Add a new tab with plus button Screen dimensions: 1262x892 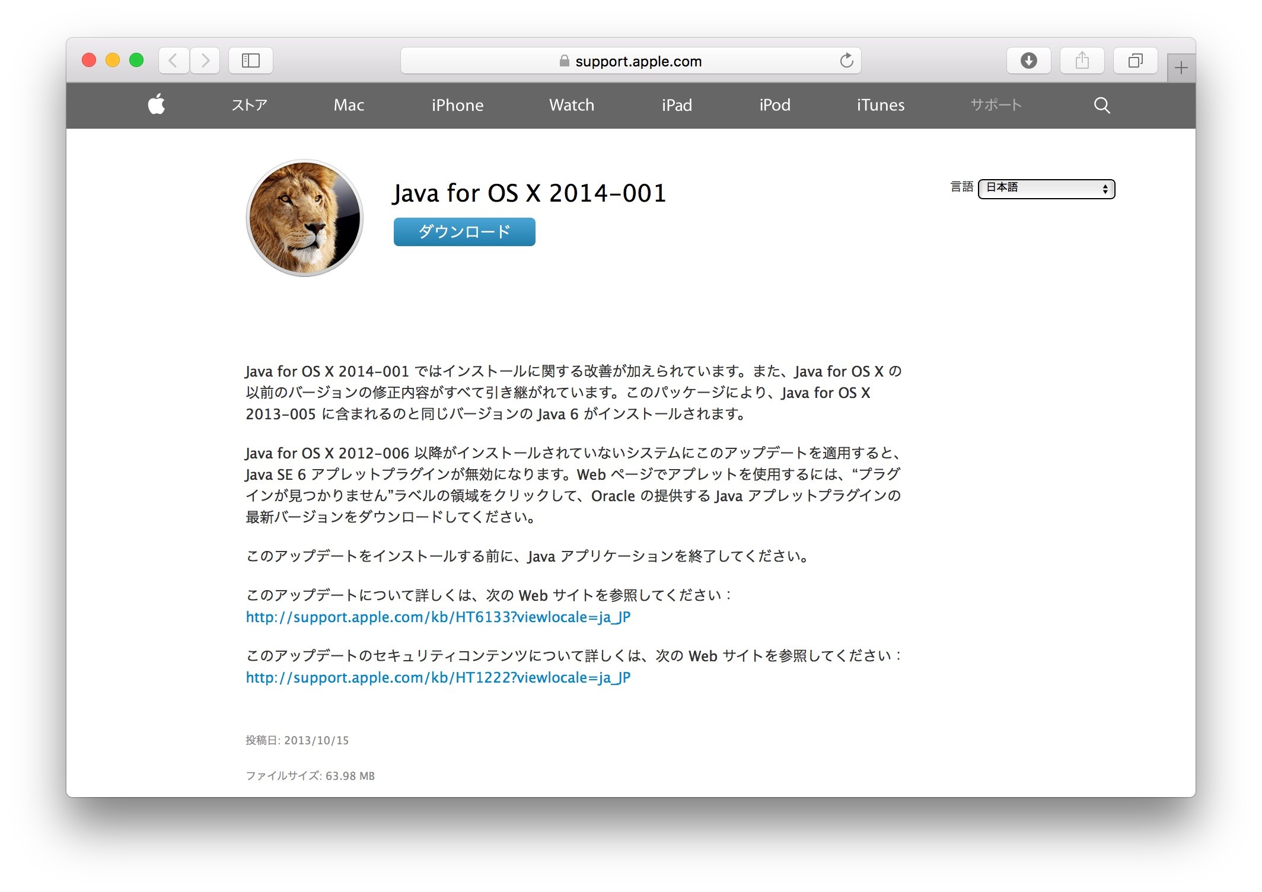tap(1181, 68)
